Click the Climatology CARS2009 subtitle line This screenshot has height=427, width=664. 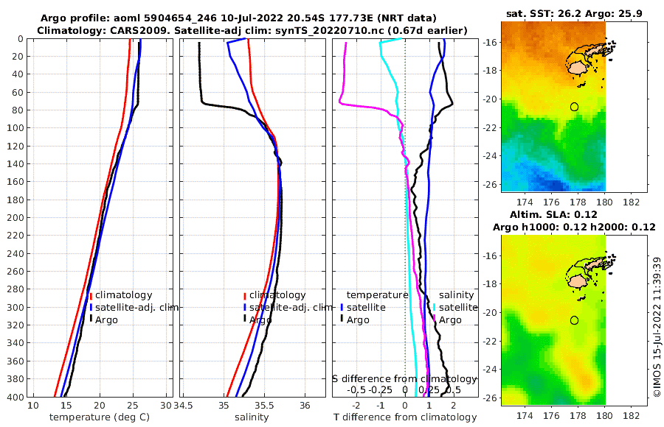[x=252, y=30]
